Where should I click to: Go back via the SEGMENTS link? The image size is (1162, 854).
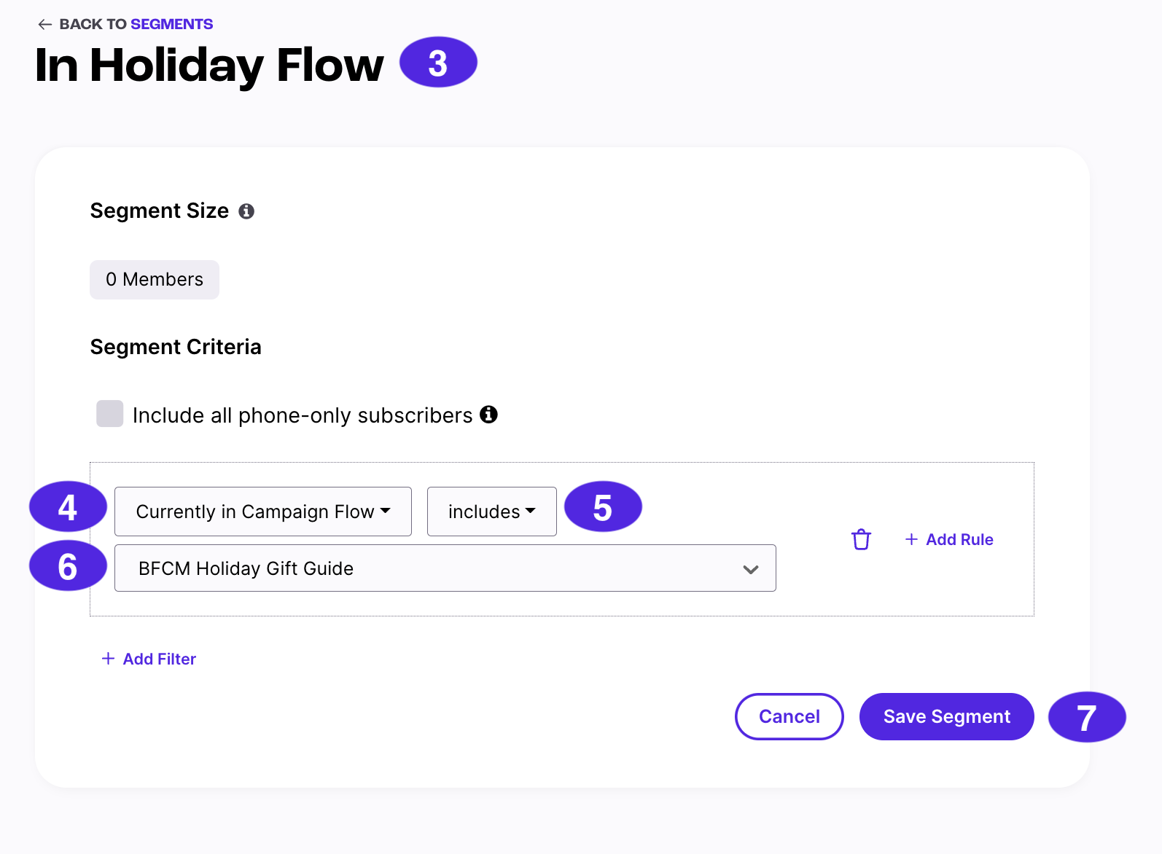click(x=171, y=23)
